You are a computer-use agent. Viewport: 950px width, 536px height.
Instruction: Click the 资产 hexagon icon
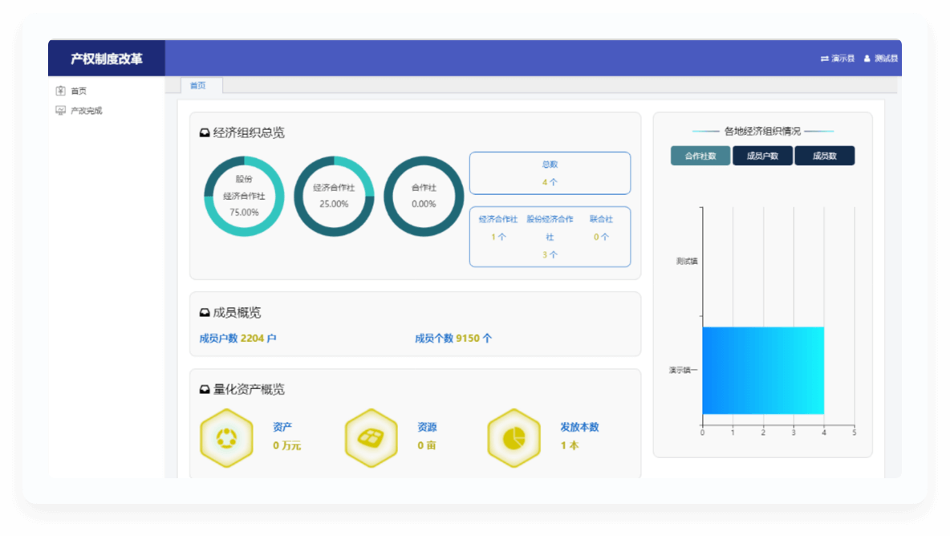click(226, 438)
